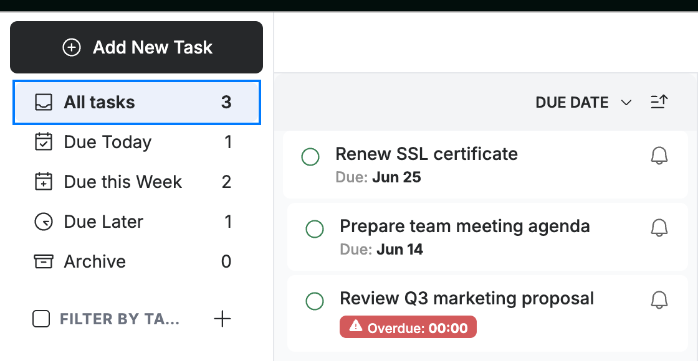
Task: Open the Review Q3 marketing proposal title
Action: point(467,298)
